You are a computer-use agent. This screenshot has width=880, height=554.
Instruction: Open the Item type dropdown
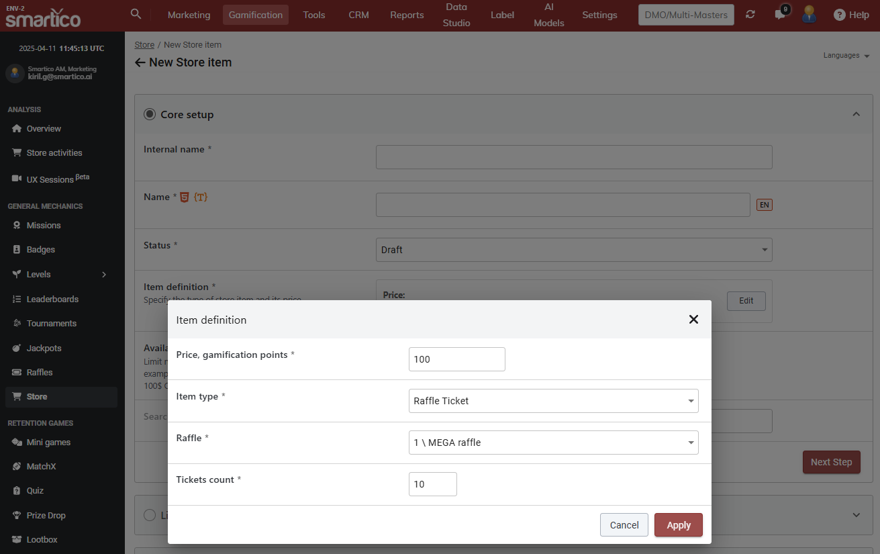(x=553, y=401)
